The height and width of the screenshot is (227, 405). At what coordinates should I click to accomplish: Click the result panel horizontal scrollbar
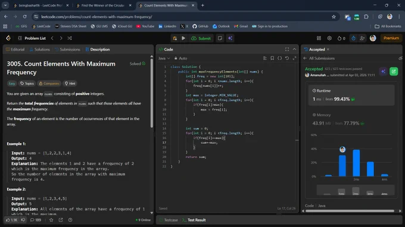350,211
